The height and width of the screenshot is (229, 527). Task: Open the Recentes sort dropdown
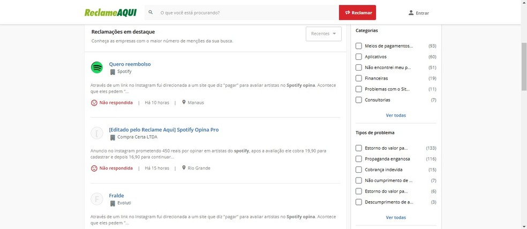[x=323, y=34]
